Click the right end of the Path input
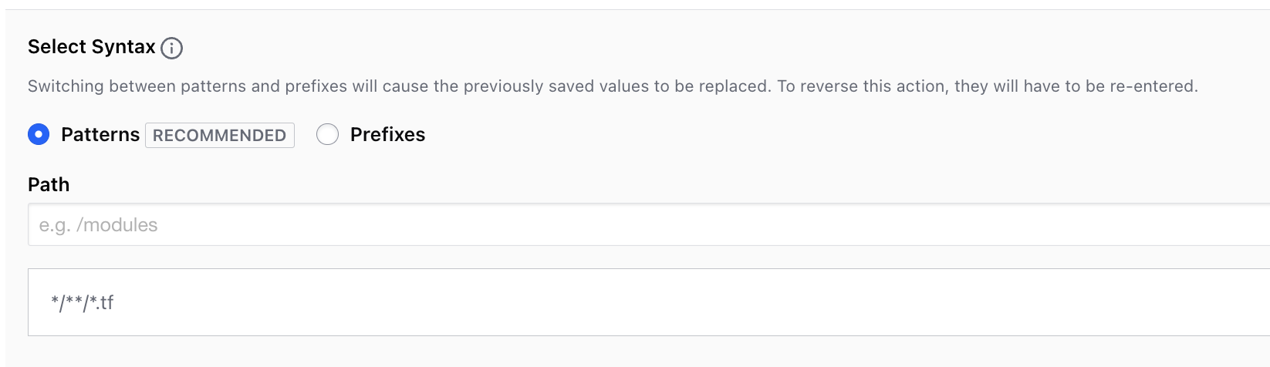 pyautogui.click(x=1235, y=224)
